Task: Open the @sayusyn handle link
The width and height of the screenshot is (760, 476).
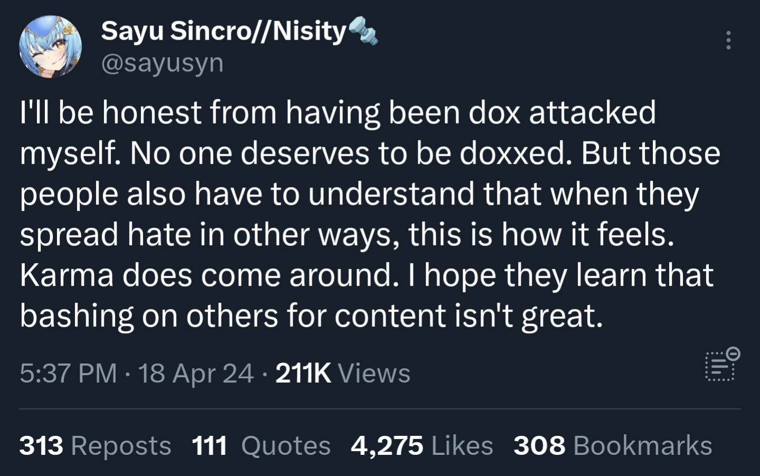Action: pyautogui.click(x=162, y=63)
